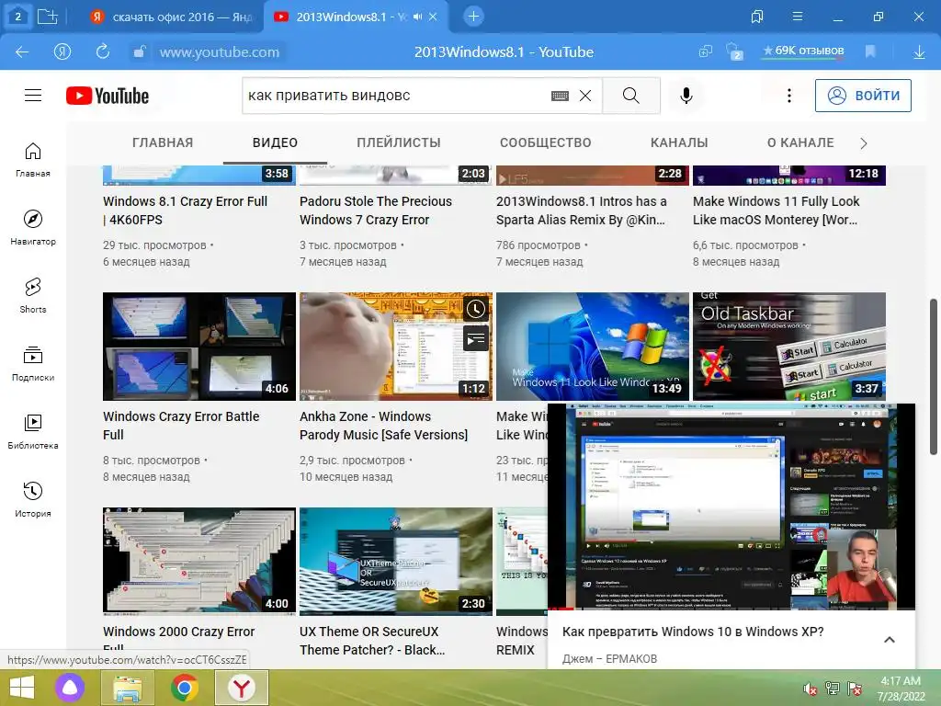
Task: Open Chrome from the taskbar
Action: click(x=184, y=688)
